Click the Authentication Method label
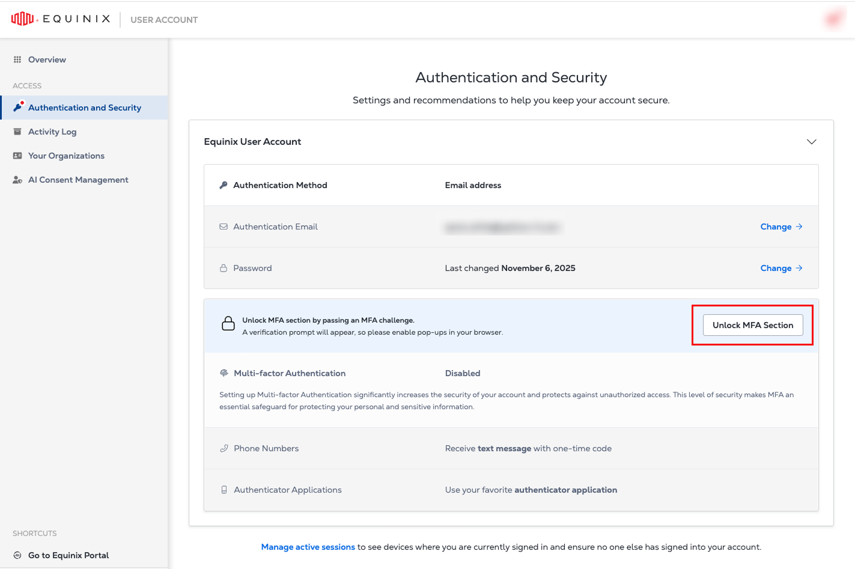 coord(280,185)
